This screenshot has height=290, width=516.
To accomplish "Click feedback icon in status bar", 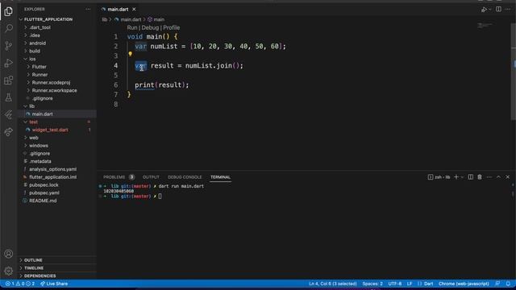I will point(497,284).
